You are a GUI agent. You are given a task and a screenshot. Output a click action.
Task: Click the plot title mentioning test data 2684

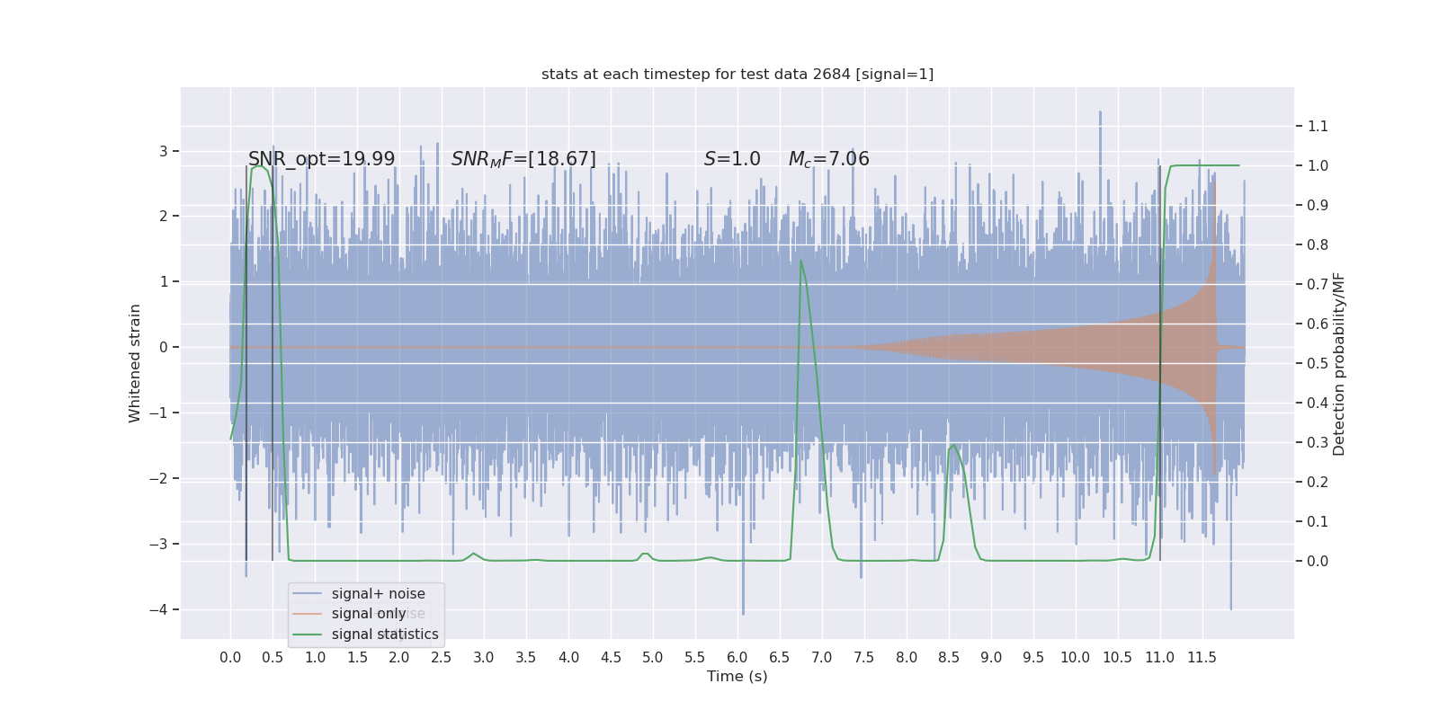(737, 75)
